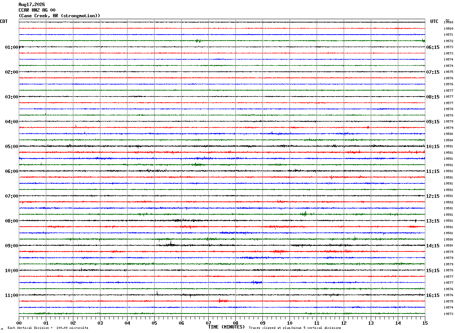Select the CDT timezone column label
The image size is (455, 333).
tap(4, 21)
